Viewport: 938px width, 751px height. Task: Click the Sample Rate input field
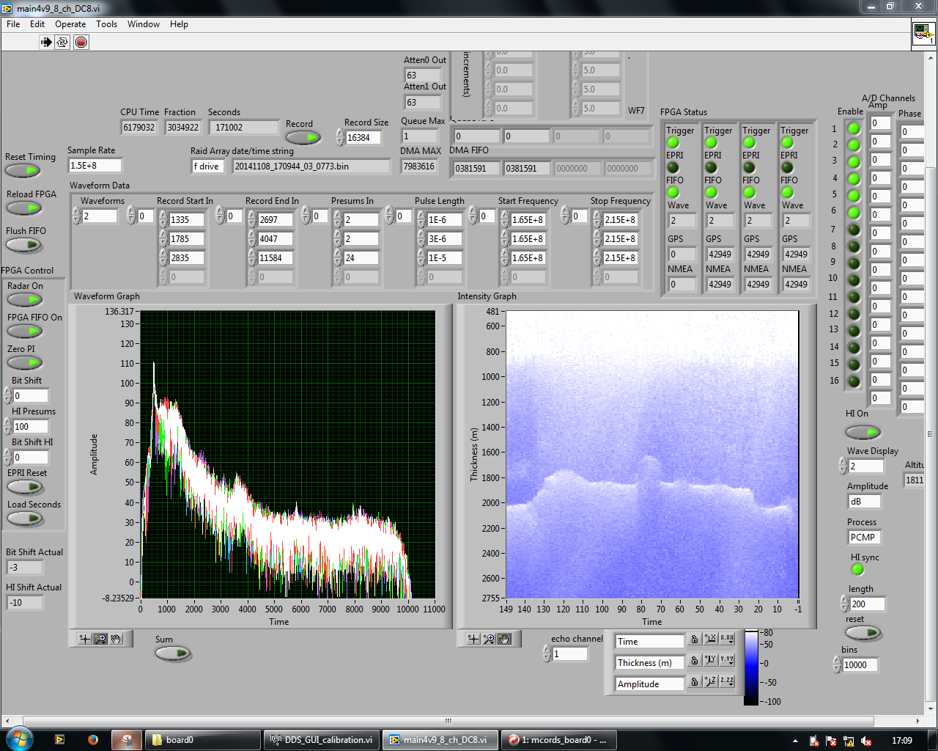[95, 166]
